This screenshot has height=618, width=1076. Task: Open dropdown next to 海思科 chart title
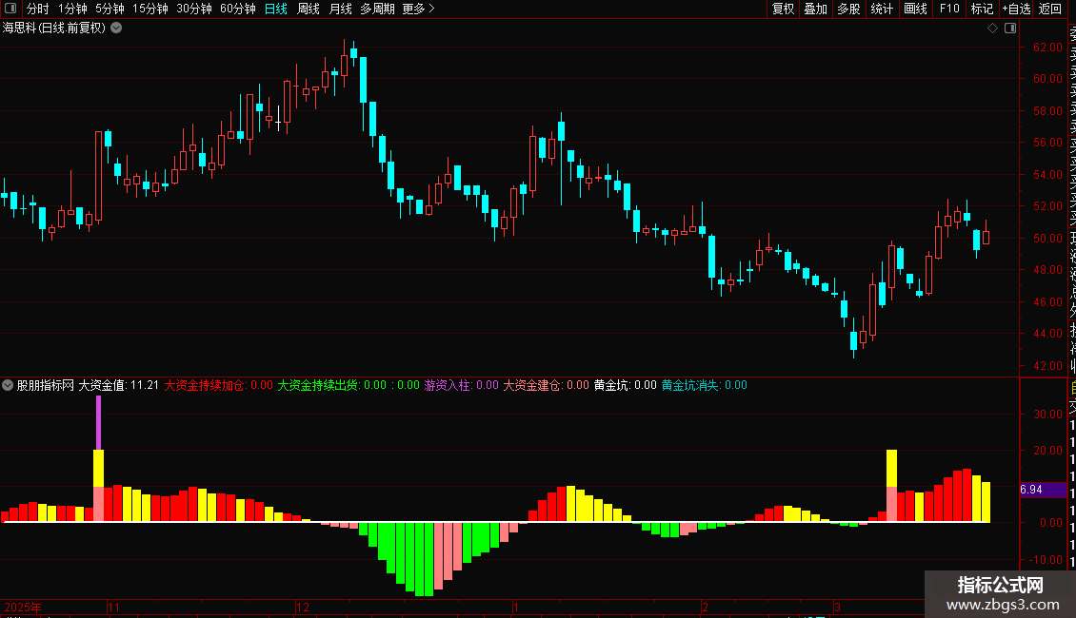117,28
